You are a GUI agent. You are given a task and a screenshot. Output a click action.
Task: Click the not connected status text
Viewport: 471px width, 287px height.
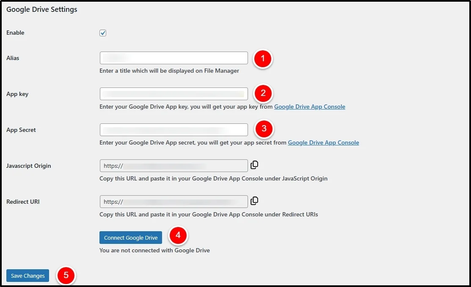tap(154, 250)
